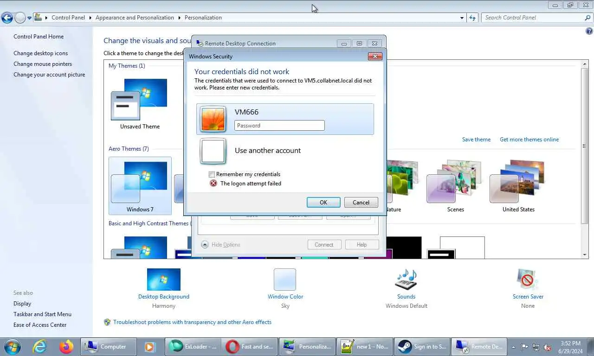
Task: Open Change mouse pointers link
Action: click(x=43, y=64)
